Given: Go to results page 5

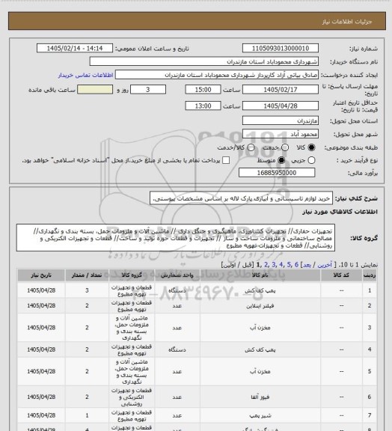Looking at the screenshot, I should (x=289, y=265).
